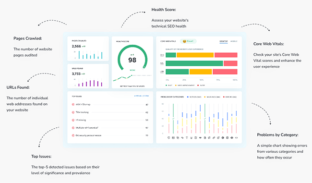Click the 'Pages Crawled:' annotation heading

(28, 38)
